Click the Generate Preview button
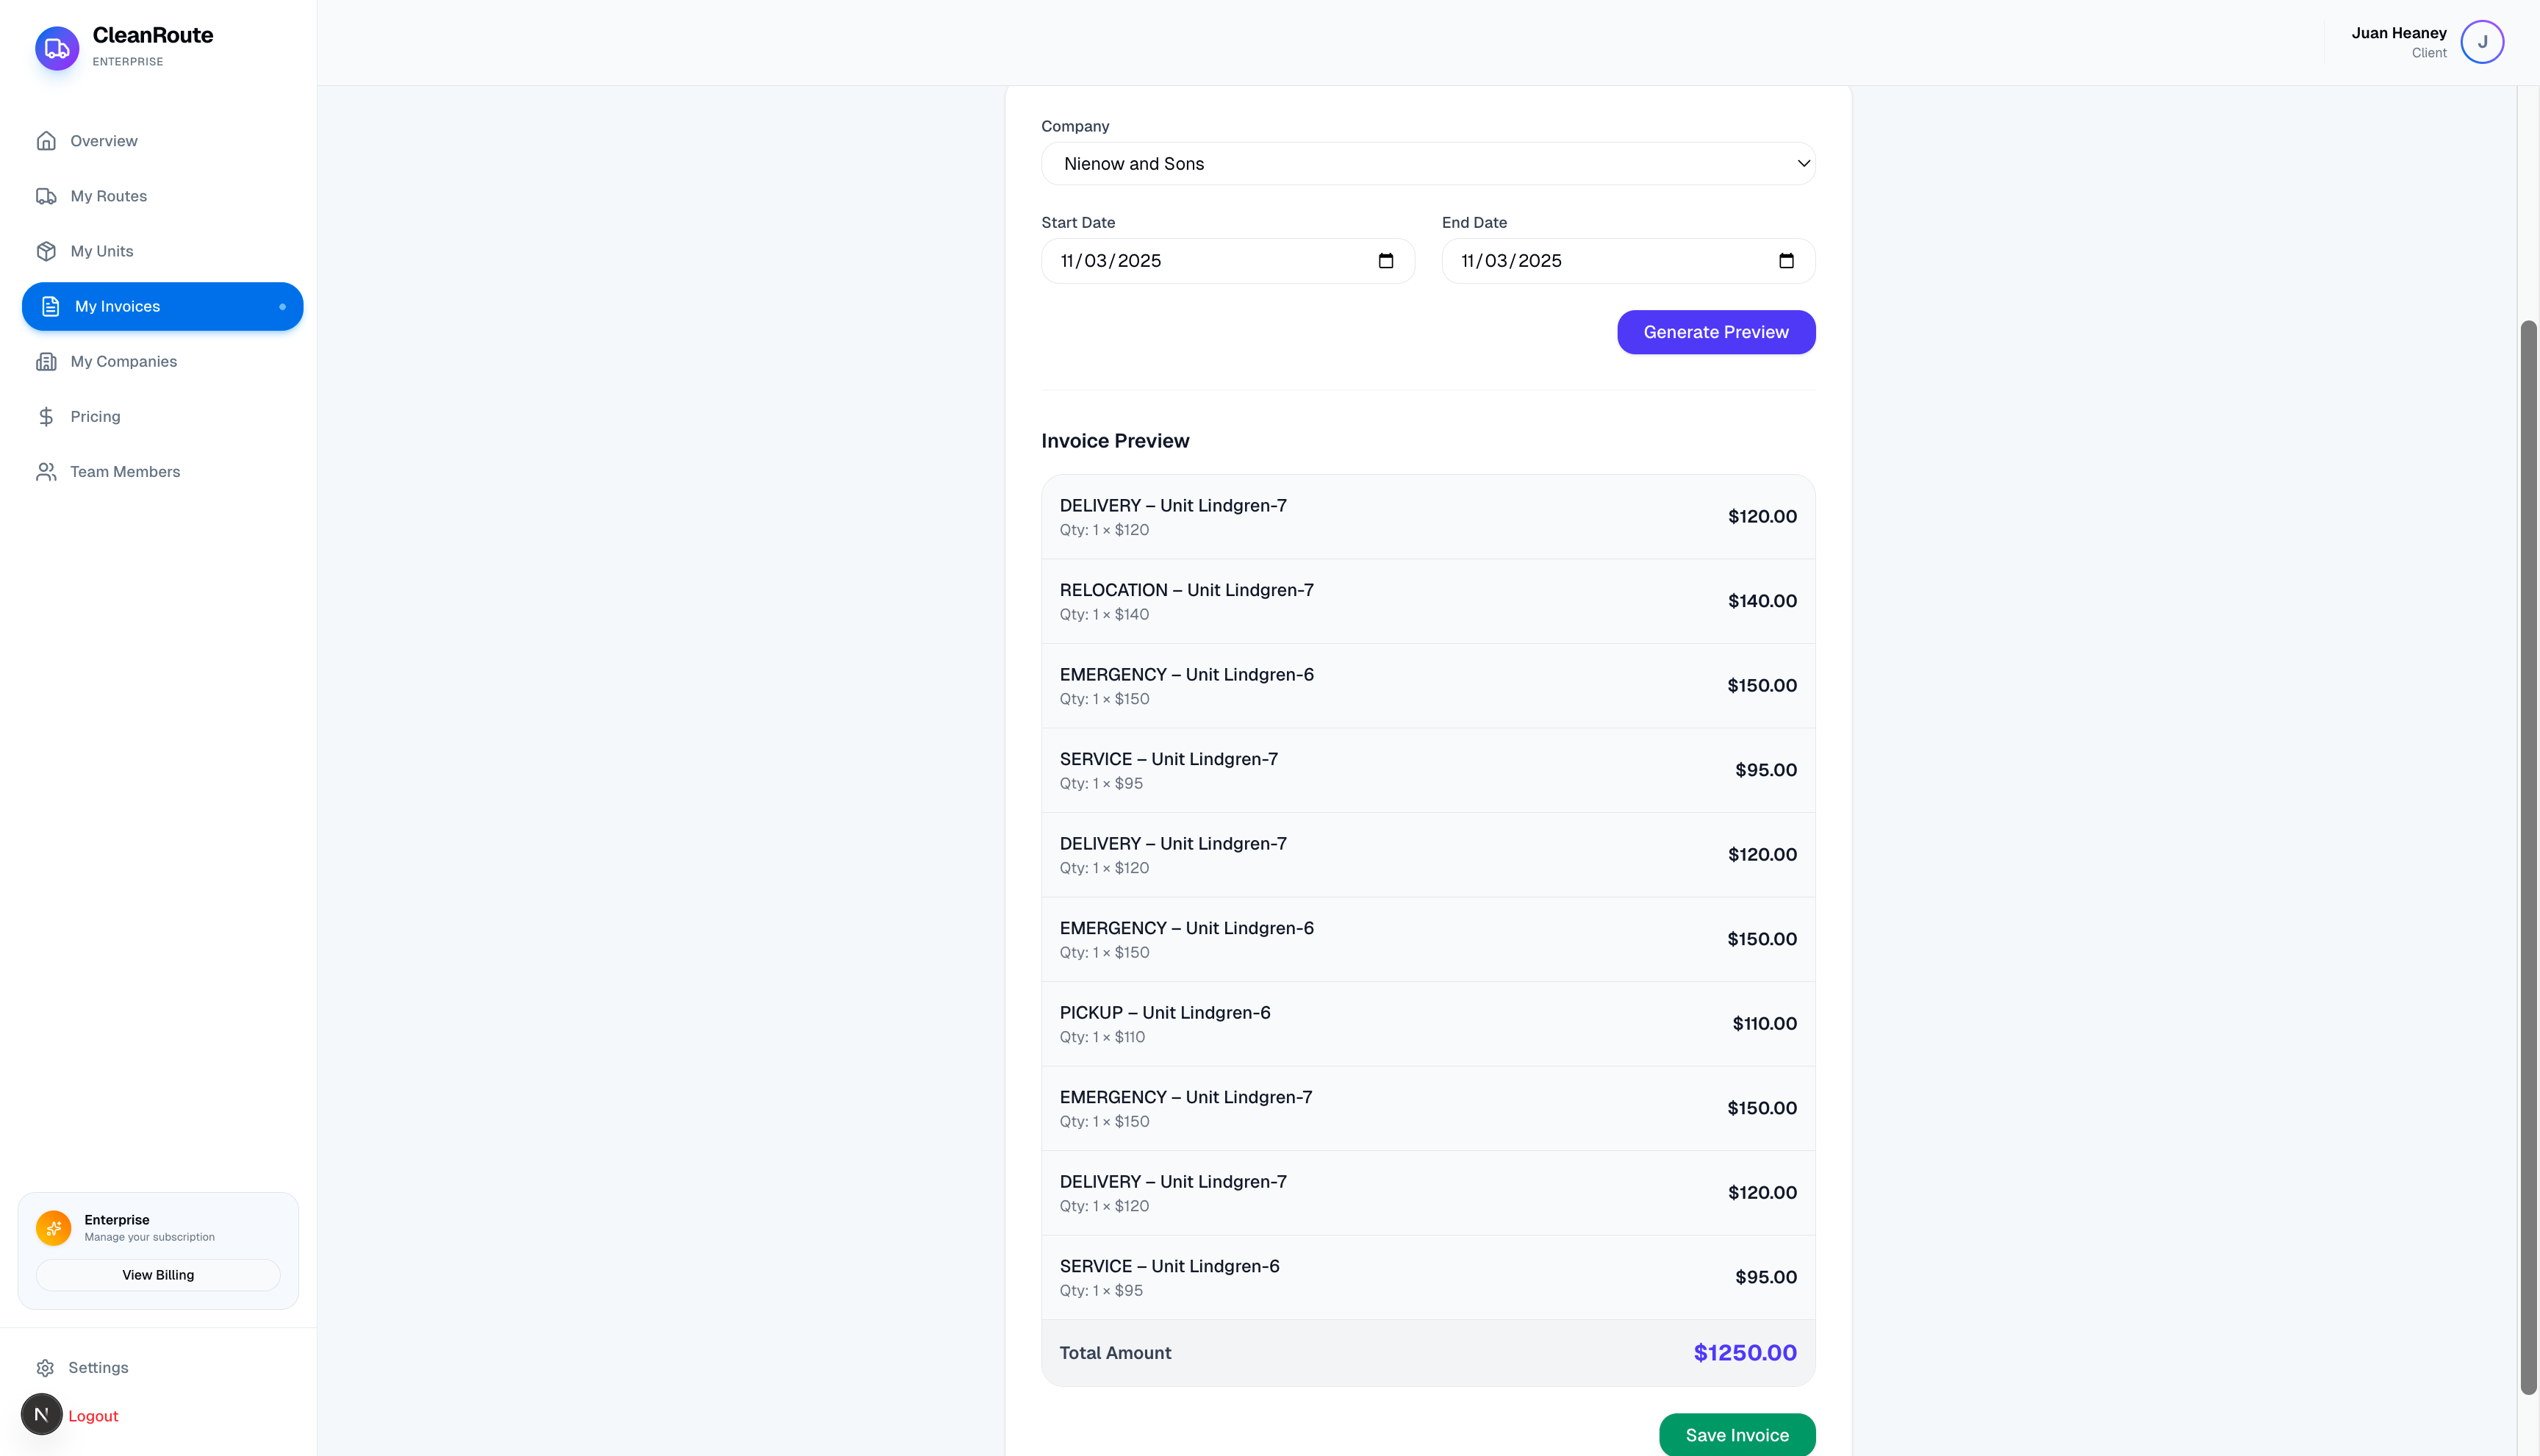The width and height of the screenshot is (2540, 1456). (1716, 331)
